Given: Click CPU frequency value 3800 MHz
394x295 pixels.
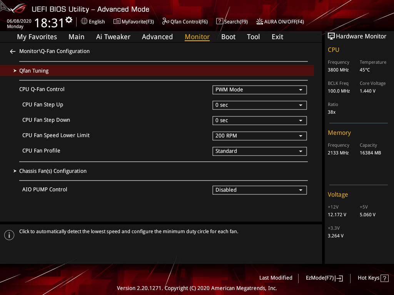Looking at the screenshot, I should pos(338,70).
